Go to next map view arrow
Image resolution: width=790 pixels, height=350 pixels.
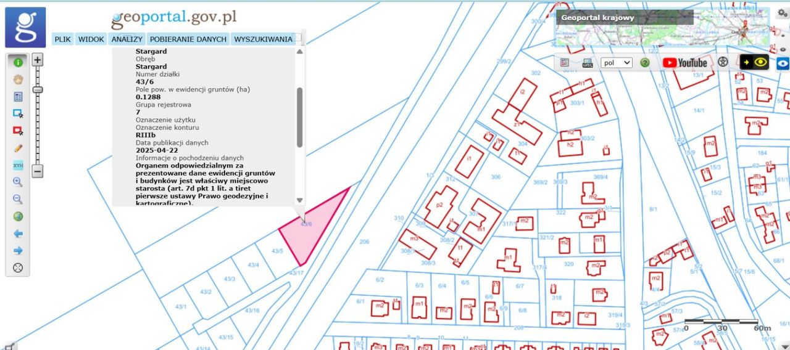tap(18, 251)
